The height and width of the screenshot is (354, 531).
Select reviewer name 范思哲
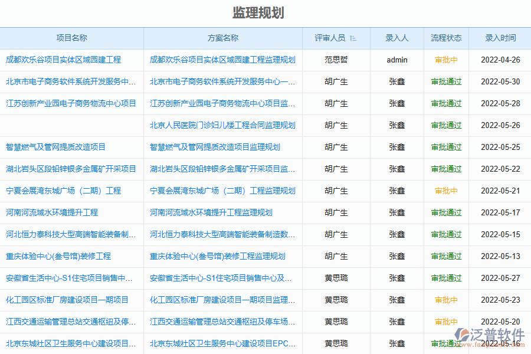tap(336, 60)
